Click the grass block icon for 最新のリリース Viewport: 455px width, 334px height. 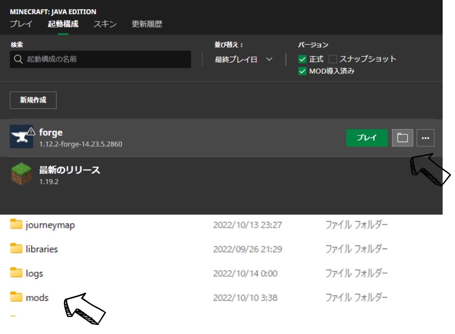point(21,174)
